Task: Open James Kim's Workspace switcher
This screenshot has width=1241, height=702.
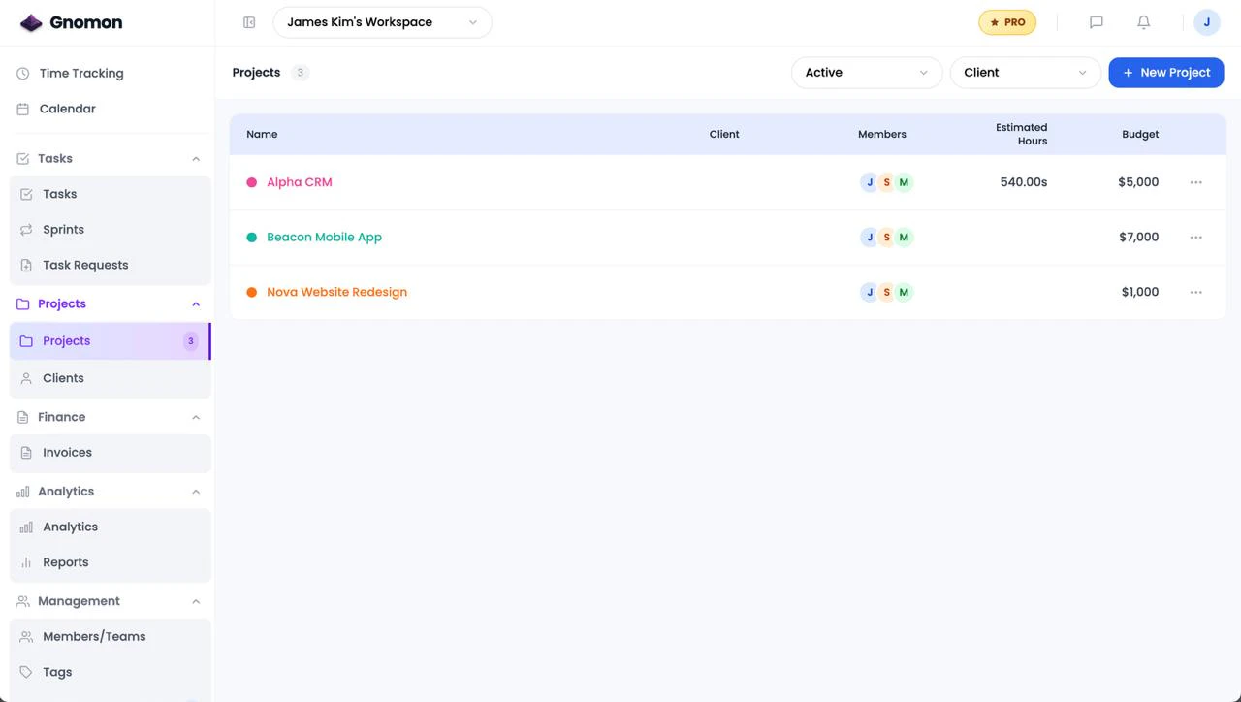Action: click(x=382, y=22)
